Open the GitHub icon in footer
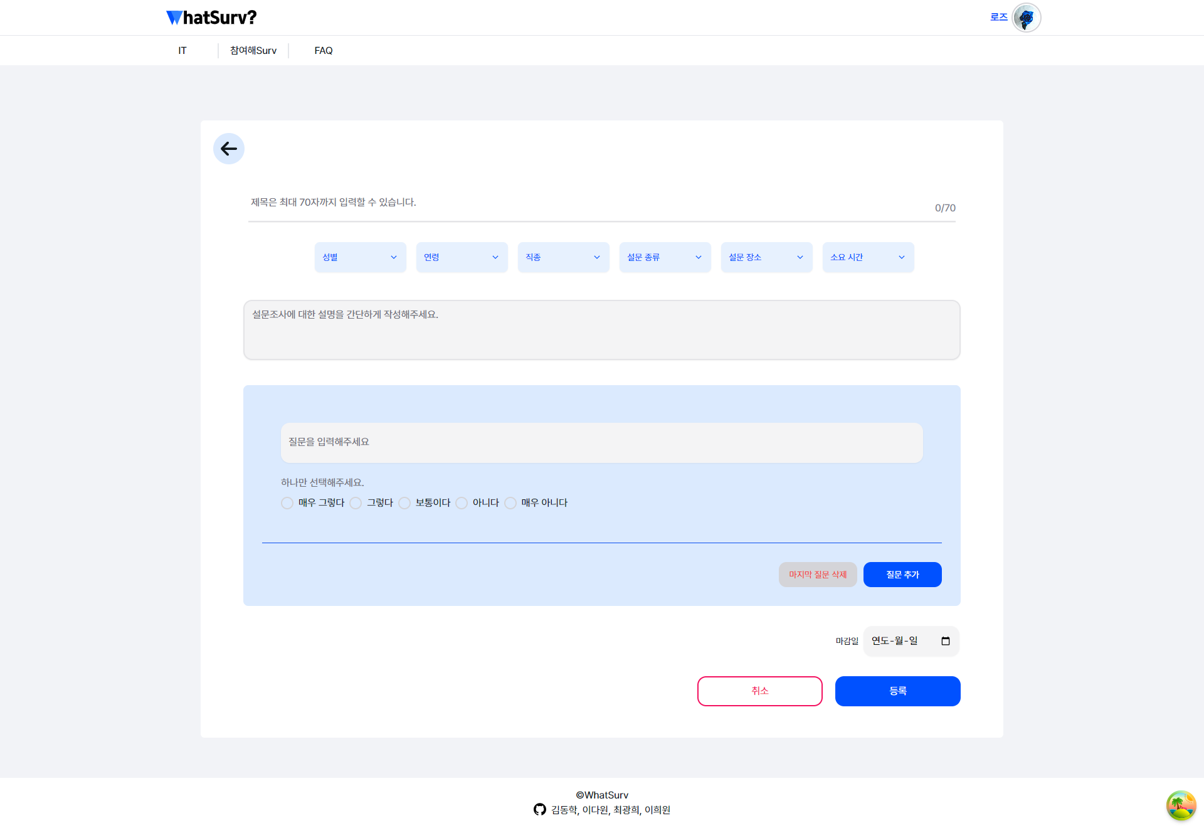Viewport: 1204px width, 828px height. pyautogui.click(x=539, y=810)
